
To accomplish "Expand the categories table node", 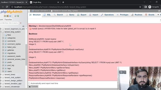I will [3, 38].
